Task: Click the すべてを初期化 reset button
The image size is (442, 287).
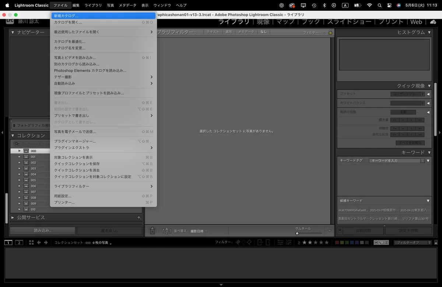Action: pyautogui.click(x=410, y=143)
